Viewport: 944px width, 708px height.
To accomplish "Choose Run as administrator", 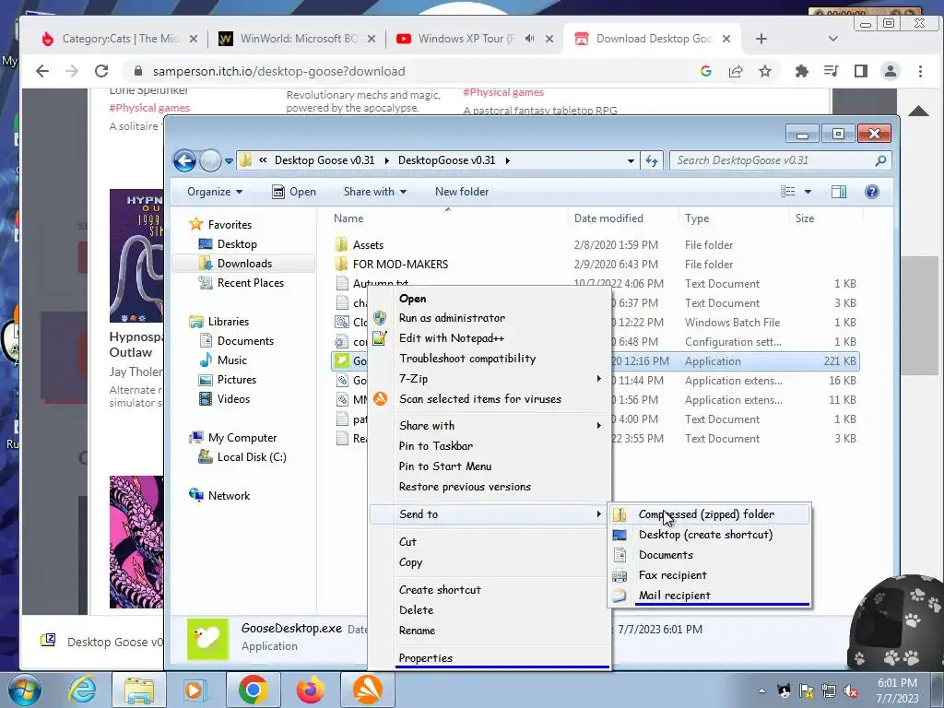I will 452,318.
